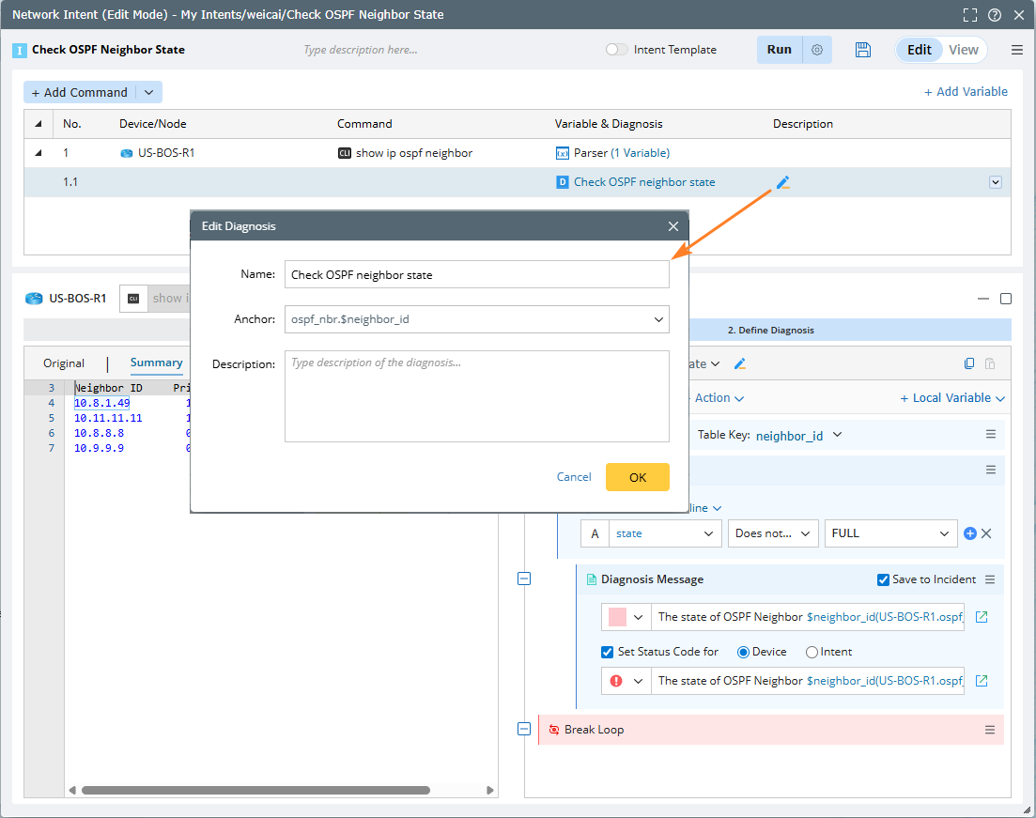This screenshot has height=818, width=1036.
Task: Click the save disk icon
Action: click(863, 50)
